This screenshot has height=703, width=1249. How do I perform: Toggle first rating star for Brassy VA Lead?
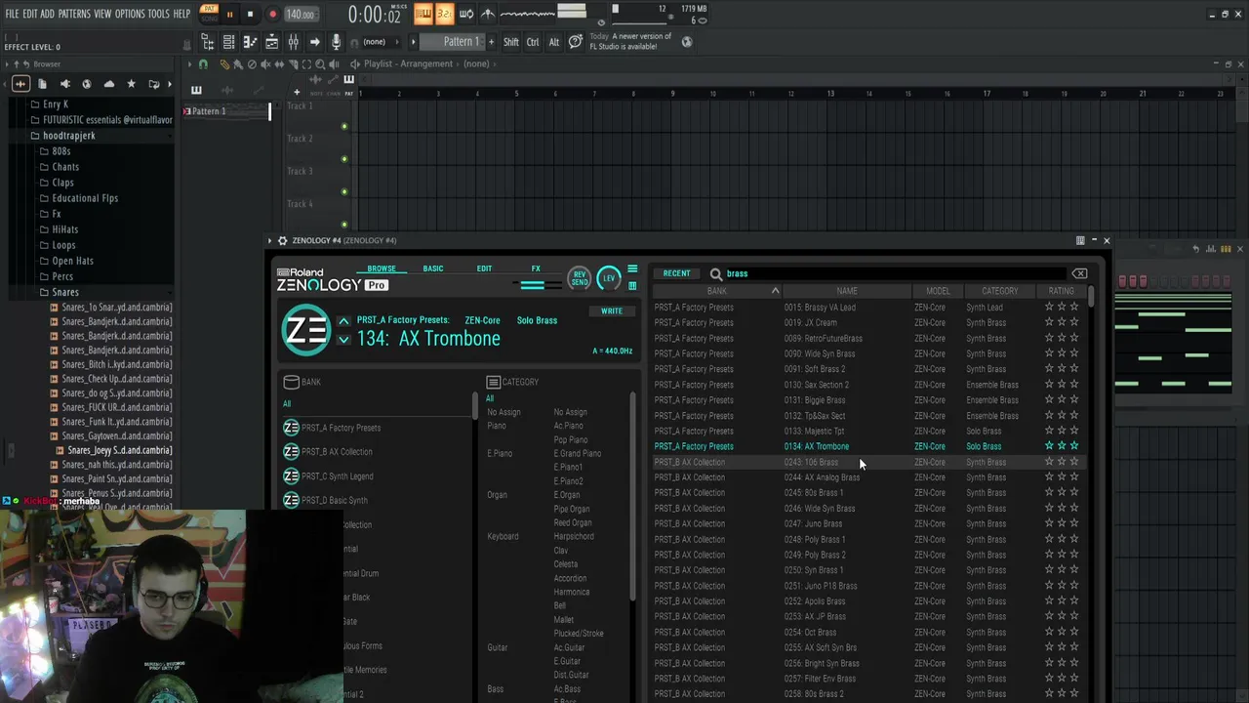[1049, 307]
